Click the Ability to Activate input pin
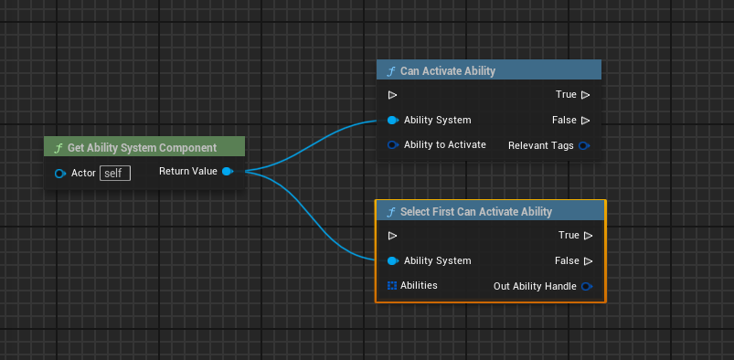Screen dimensions: 734x360 393,145
